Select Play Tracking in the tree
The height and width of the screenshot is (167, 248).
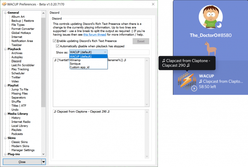[x=20, y=69]
